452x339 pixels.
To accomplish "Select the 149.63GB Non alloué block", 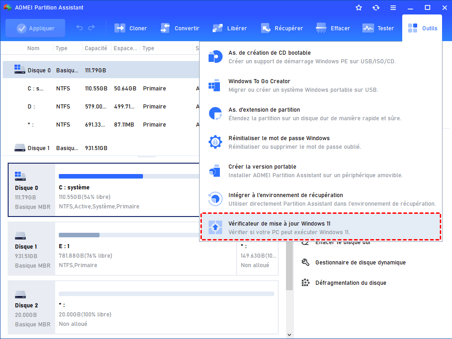I will click(257, 258).
